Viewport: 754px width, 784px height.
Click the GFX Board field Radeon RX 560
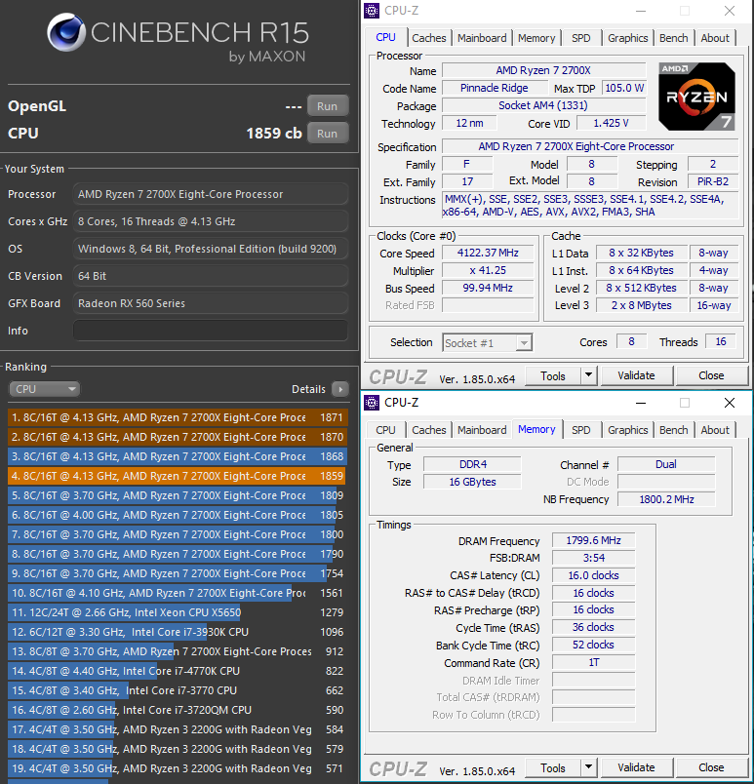pos(211,303)
